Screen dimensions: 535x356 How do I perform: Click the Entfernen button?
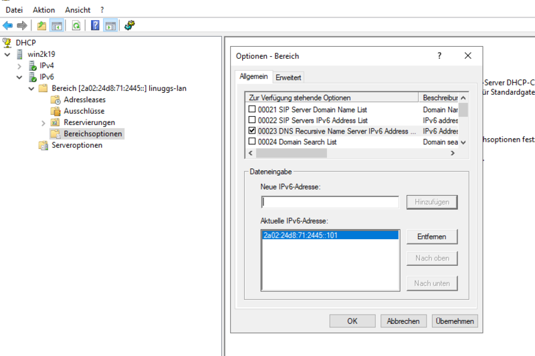(432, 236)
